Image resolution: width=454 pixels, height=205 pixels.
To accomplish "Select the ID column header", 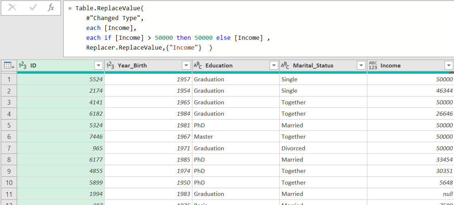I will [61, 66].
